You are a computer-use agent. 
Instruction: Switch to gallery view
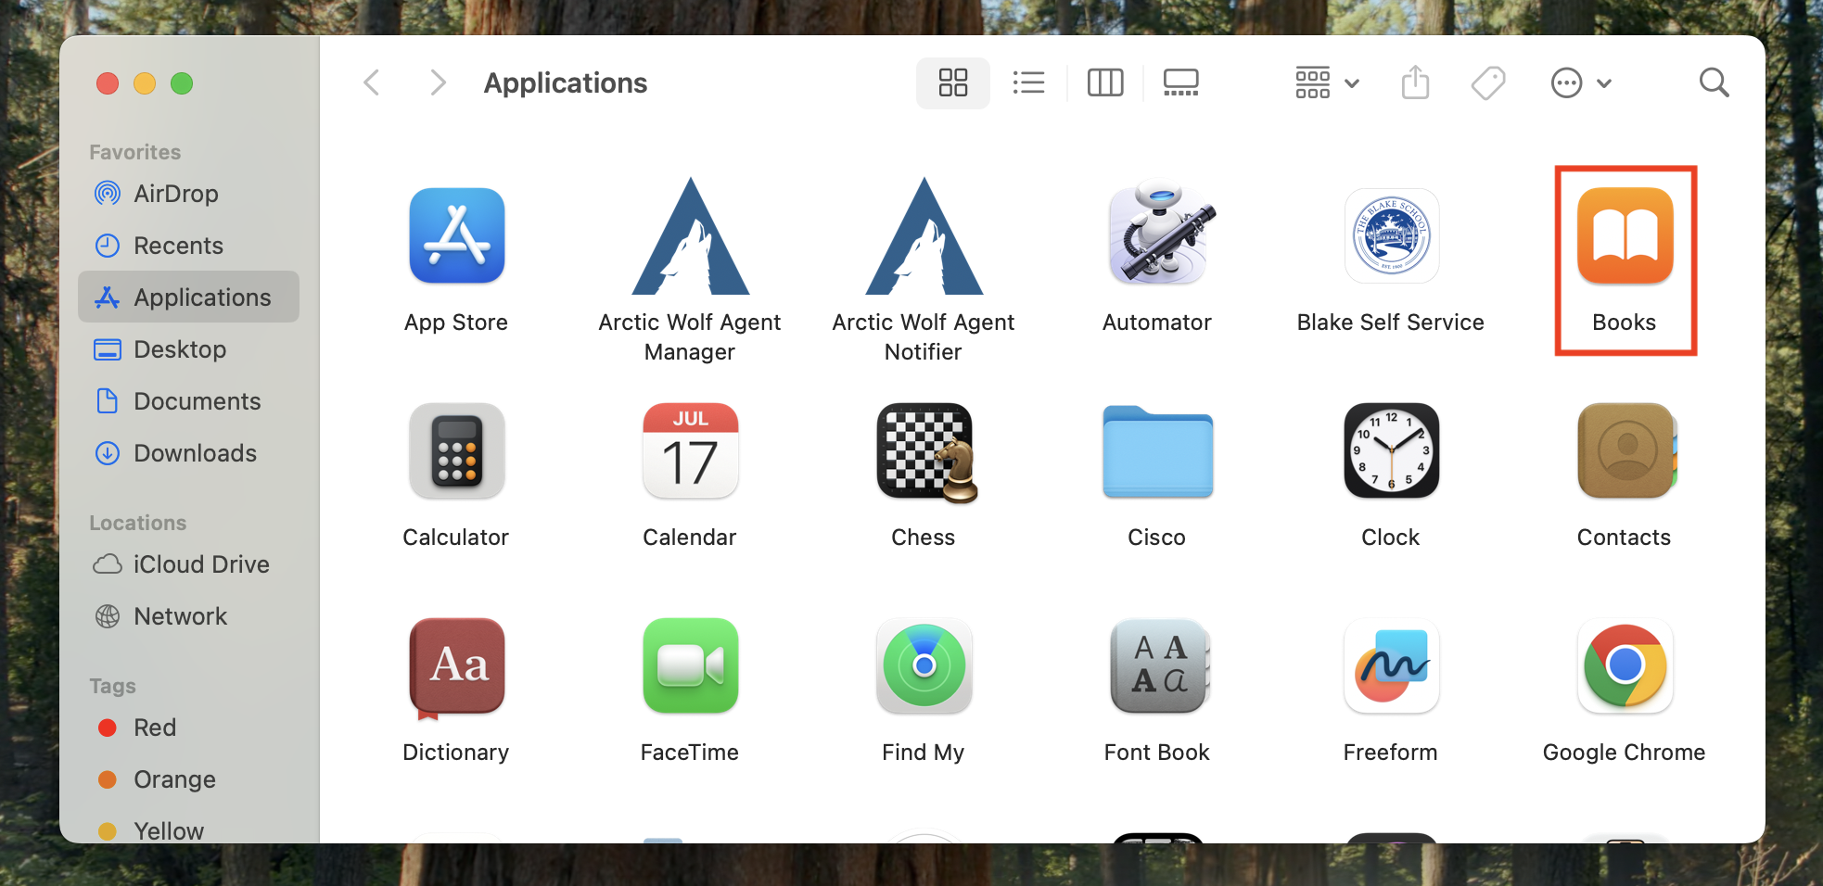tap(1180, 82)
